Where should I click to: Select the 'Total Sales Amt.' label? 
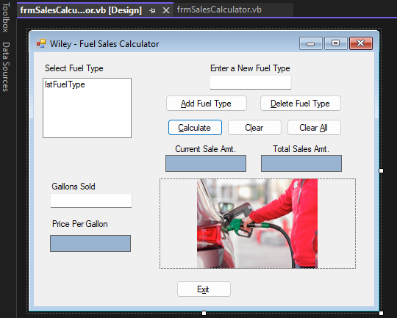point(301,149)
